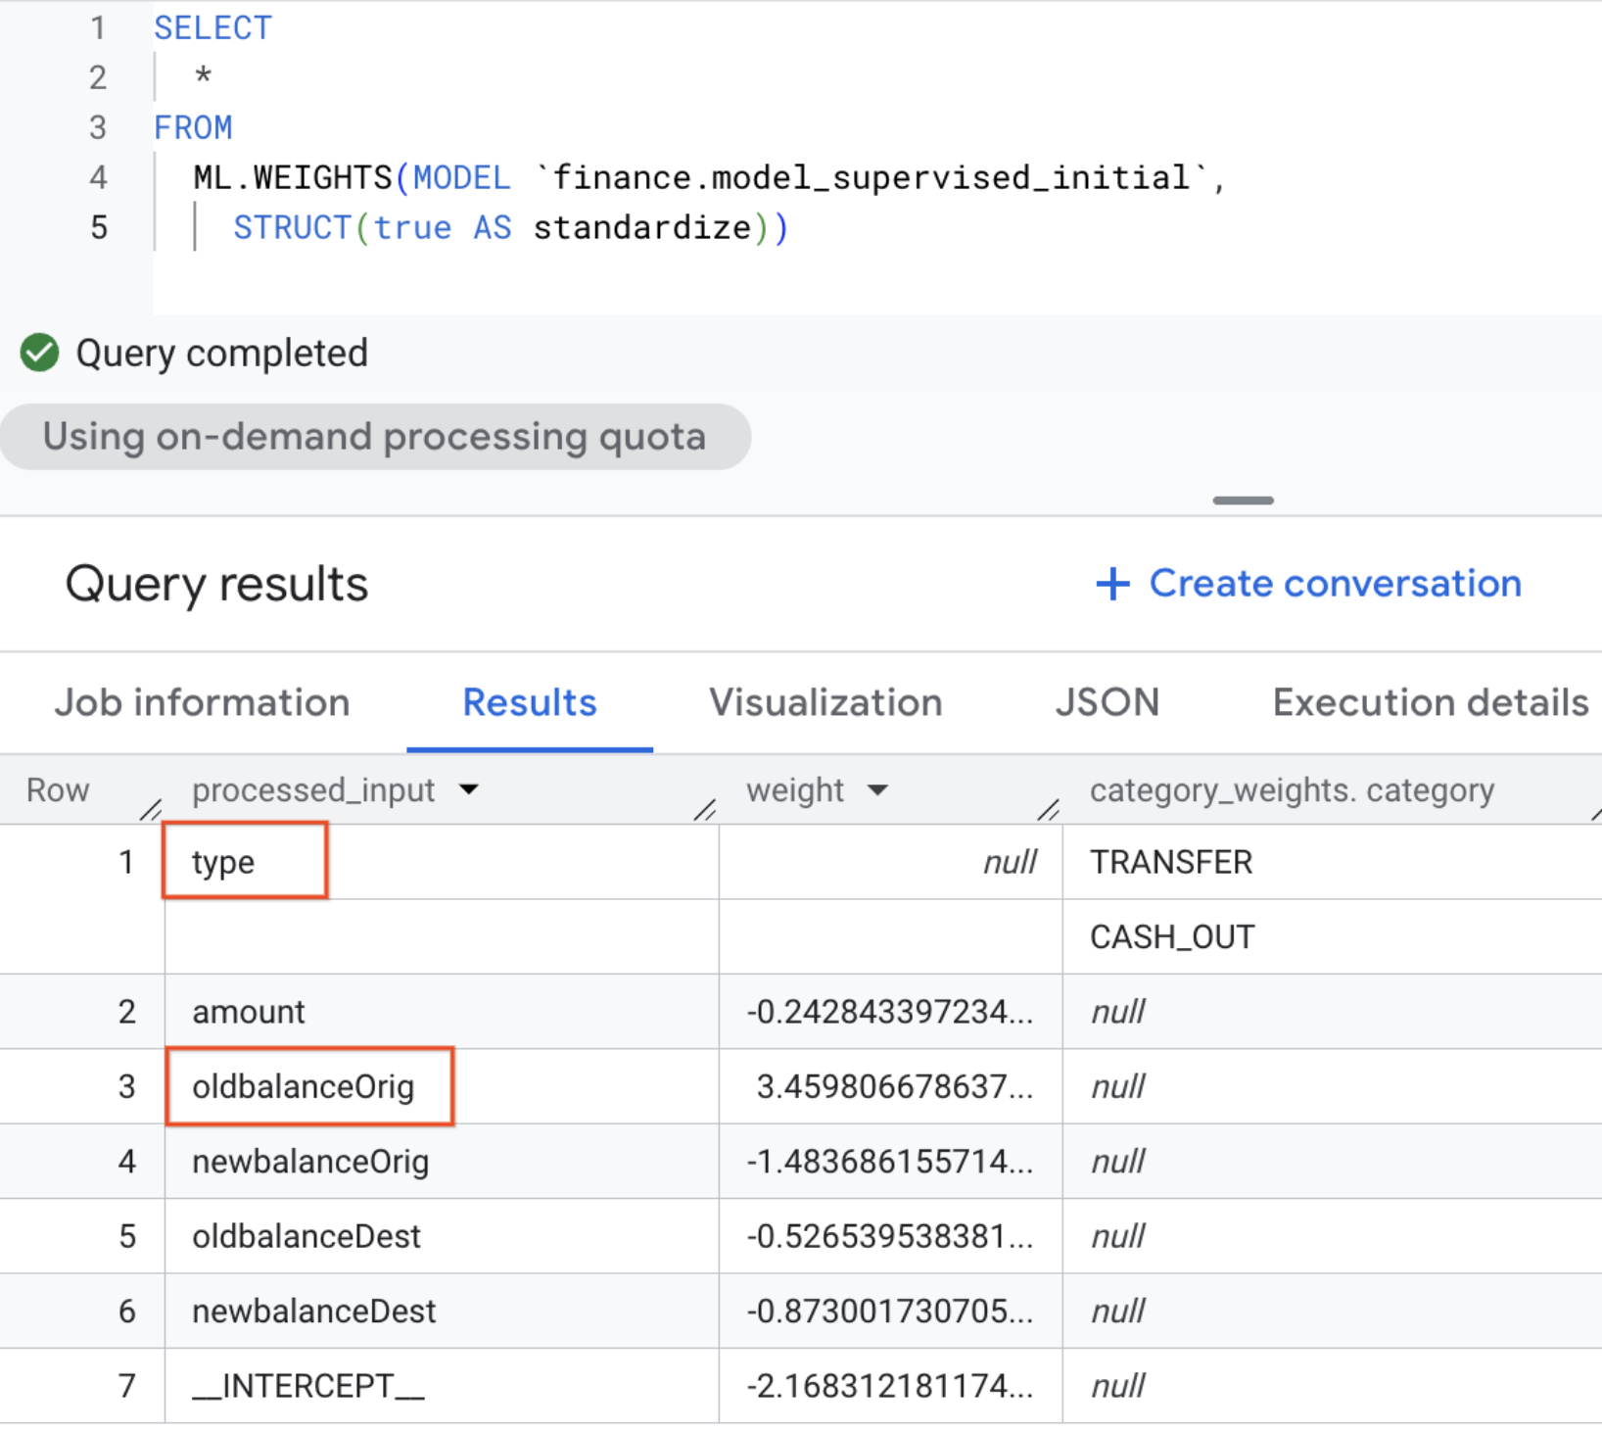Click the Create conversation link

coord(1334,584)
